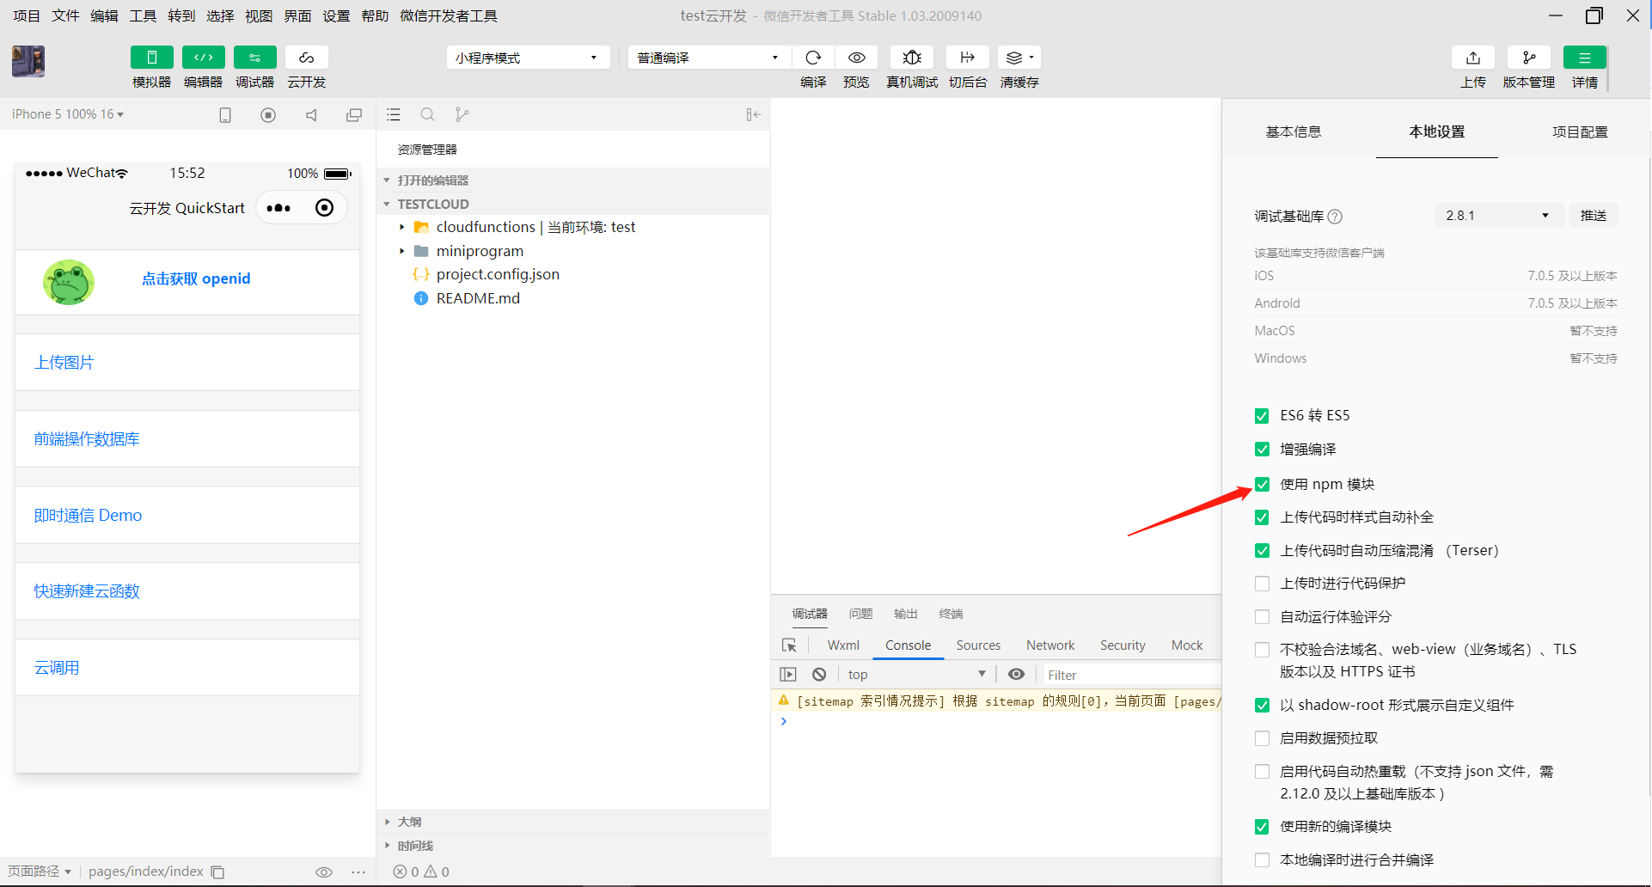The width and height of the screenshot is (1652, 887).
Task: Enable 启用数据预拉取 checkbox
Action: (1262, 738)
